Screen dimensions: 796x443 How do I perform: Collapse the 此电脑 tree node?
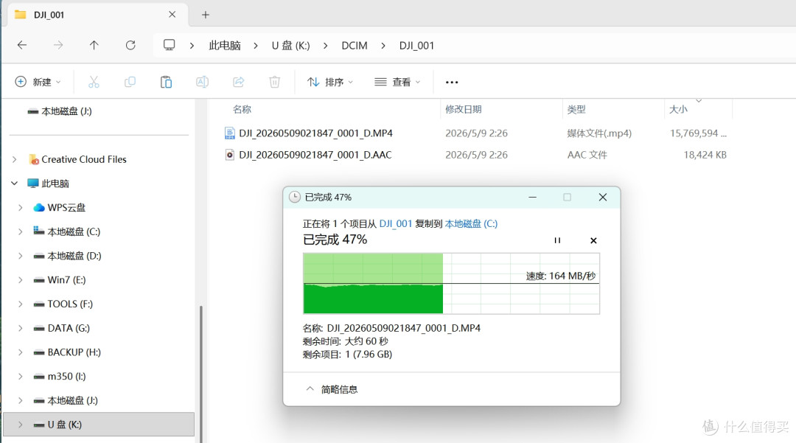[15, 184]
